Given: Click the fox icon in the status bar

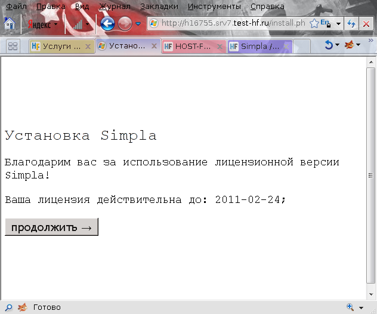Looking at the screenshot, I should 22,307.
